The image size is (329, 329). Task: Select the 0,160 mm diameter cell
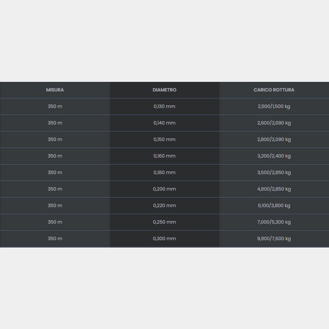164,156
